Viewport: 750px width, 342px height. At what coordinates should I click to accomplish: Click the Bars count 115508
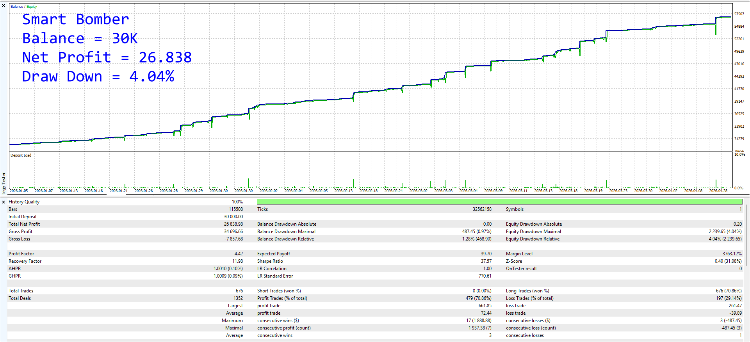236,209
